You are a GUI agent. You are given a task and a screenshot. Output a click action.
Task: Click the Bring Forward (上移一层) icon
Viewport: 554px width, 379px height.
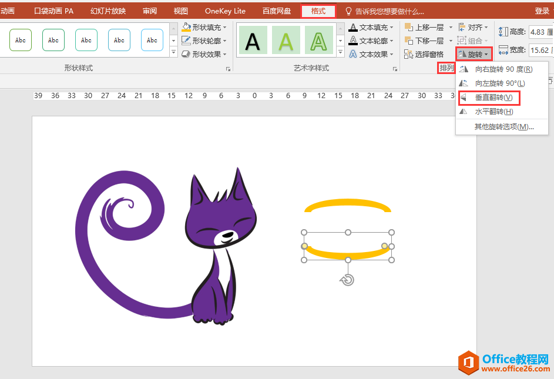[409, 27]
